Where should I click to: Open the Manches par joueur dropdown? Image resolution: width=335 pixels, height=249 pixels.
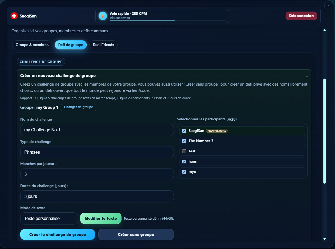pyautogui.click(x=97, y=174)
